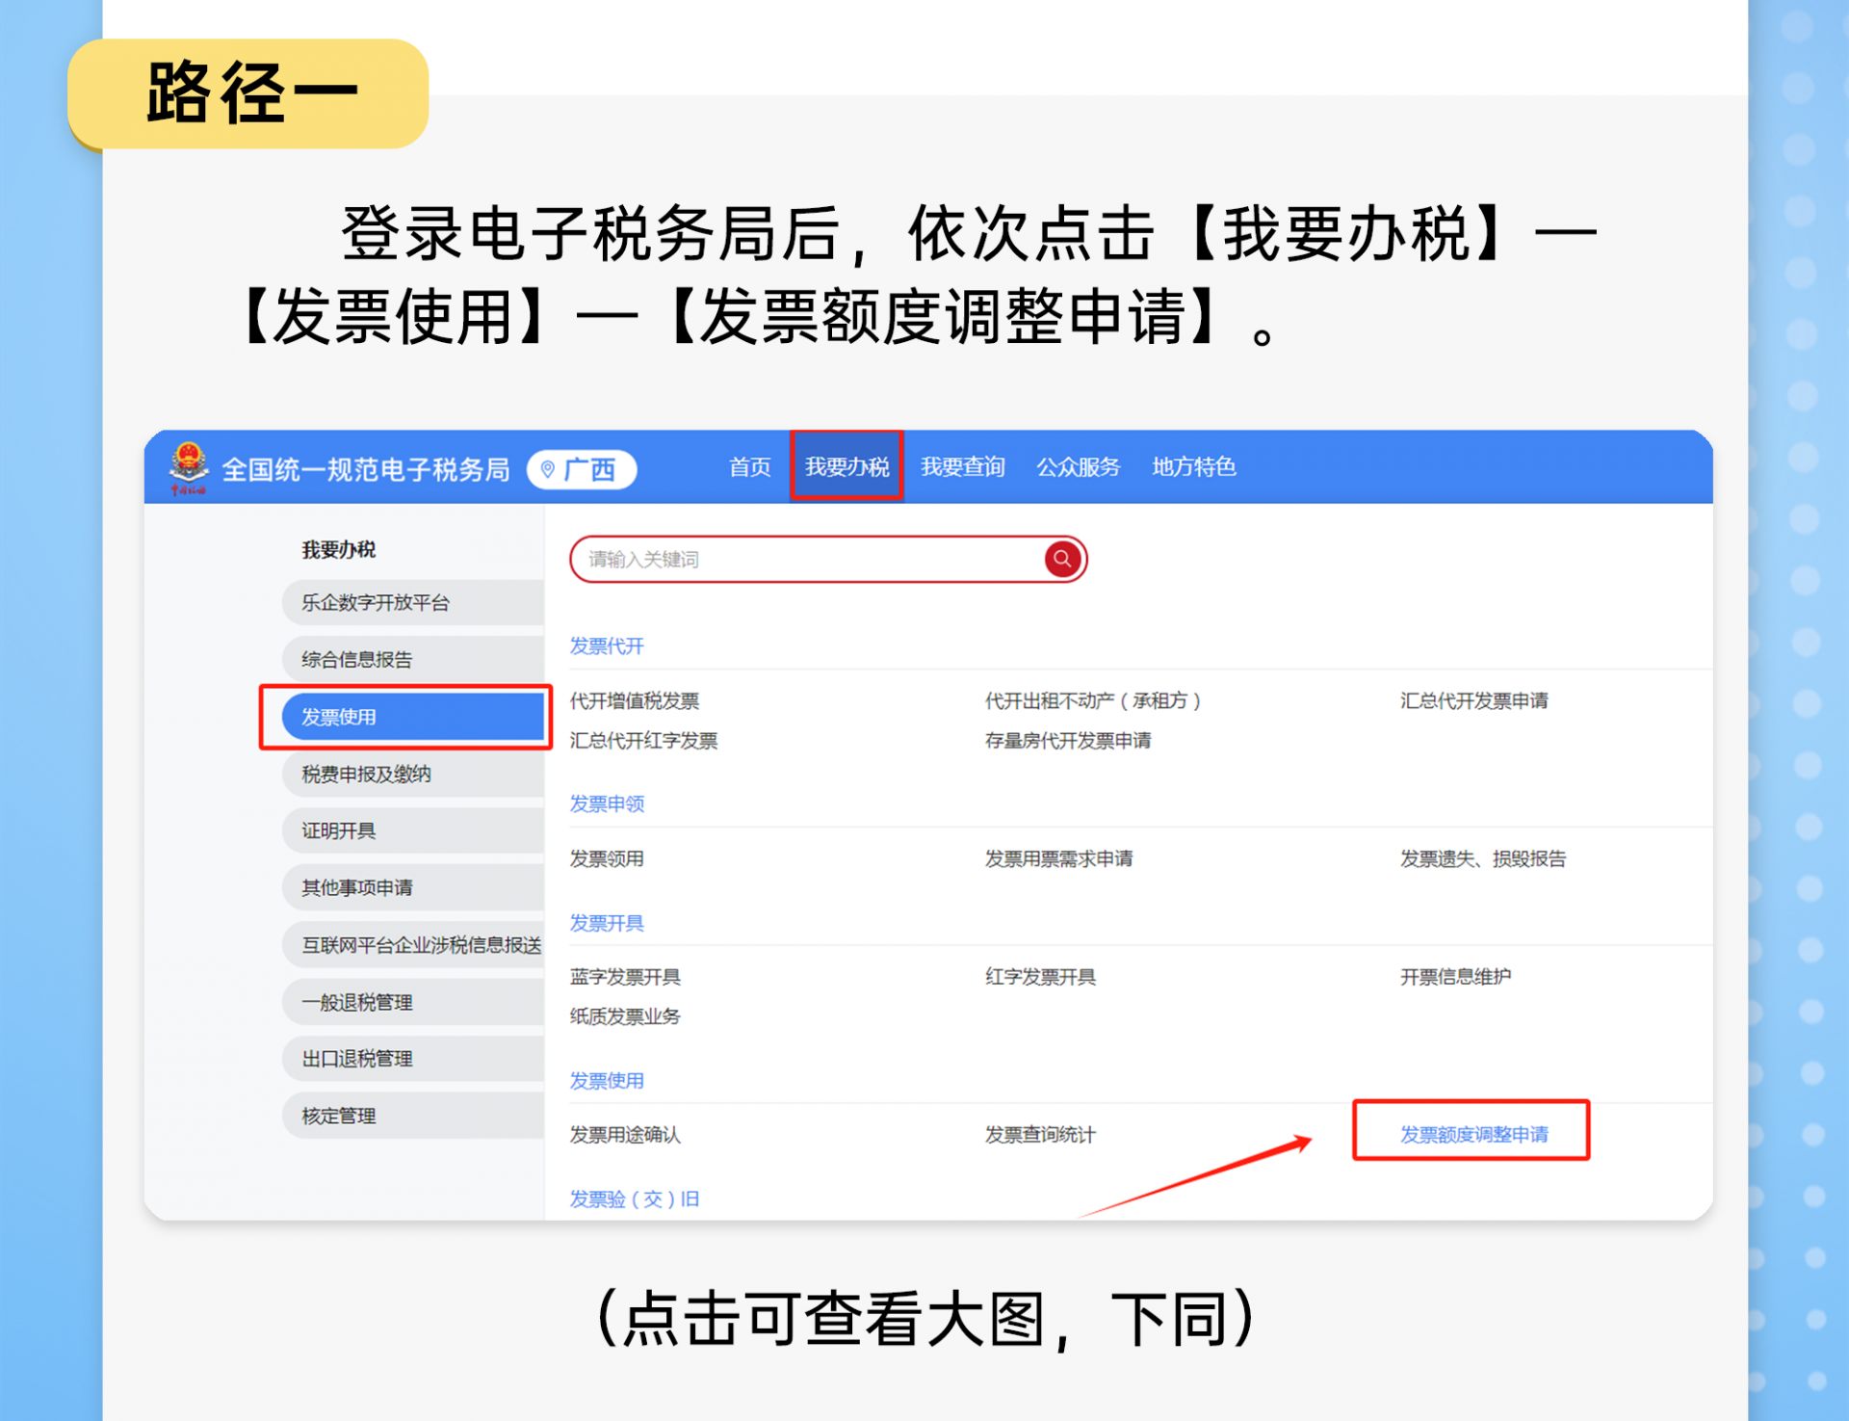Click the 发票验(交)旧 section heading
Viewport: 1849px width, 1421px height.
634,1198
